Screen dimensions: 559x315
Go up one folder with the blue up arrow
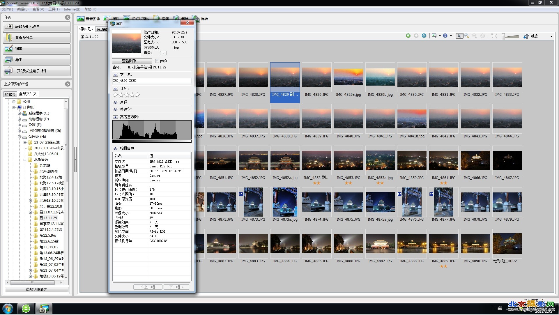[x=424, y=36]
